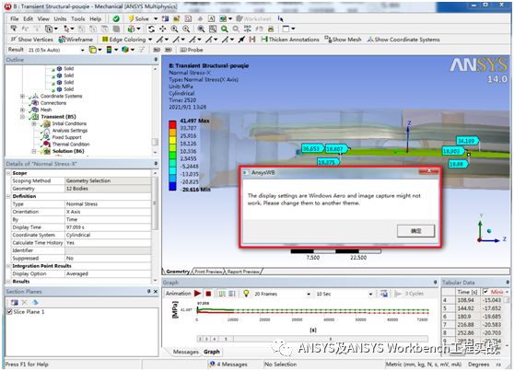Toggle Show Vertices
Image resolution: width=514 pixels, height=371 pixels.
tap(31, 40)
